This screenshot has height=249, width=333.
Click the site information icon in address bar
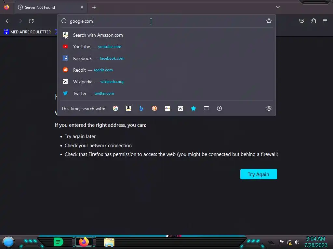point(64,21)
